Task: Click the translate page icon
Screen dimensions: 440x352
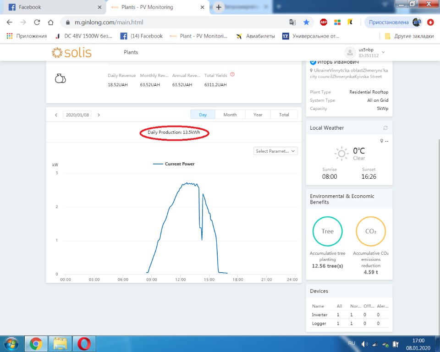Action: [292, 22]
